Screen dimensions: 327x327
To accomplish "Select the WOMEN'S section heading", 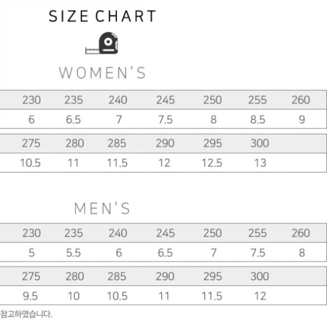I will 103,73.
